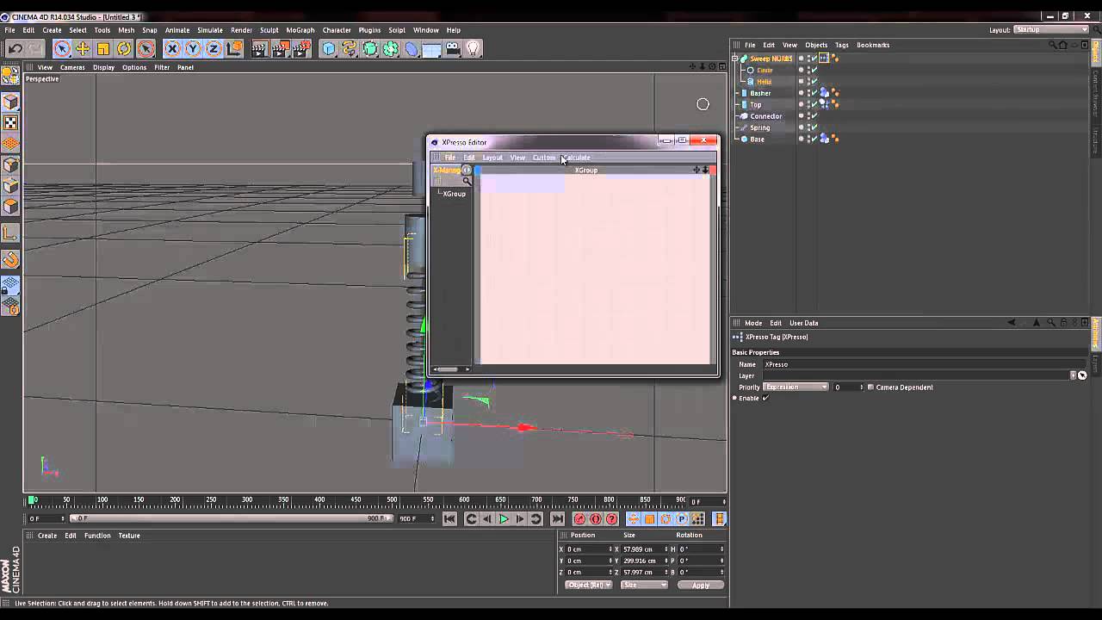Toggle visibility dots for Base object
The width and height of the screenshot is (1102, 620).
[807, 139]
